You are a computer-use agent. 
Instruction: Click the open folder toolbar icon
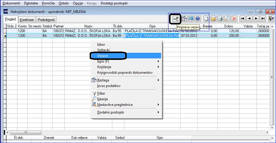(x=213, y=19)
